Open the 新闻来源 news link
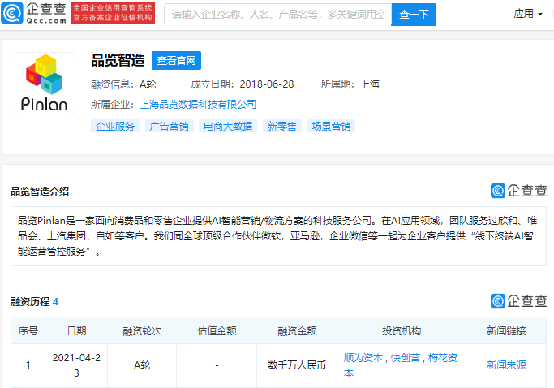 tap(506, 364)
